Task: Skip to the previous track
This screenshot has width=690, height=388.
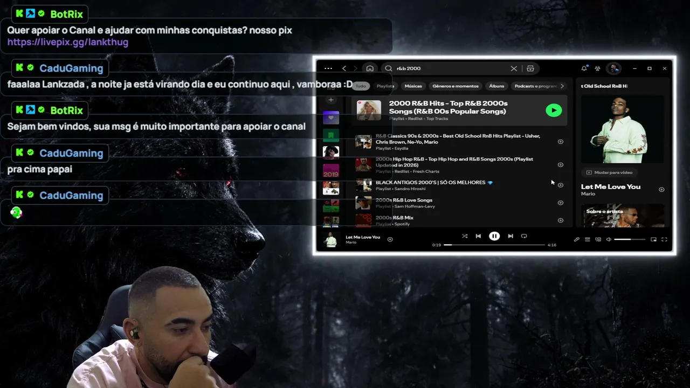Action: [478, 236]
